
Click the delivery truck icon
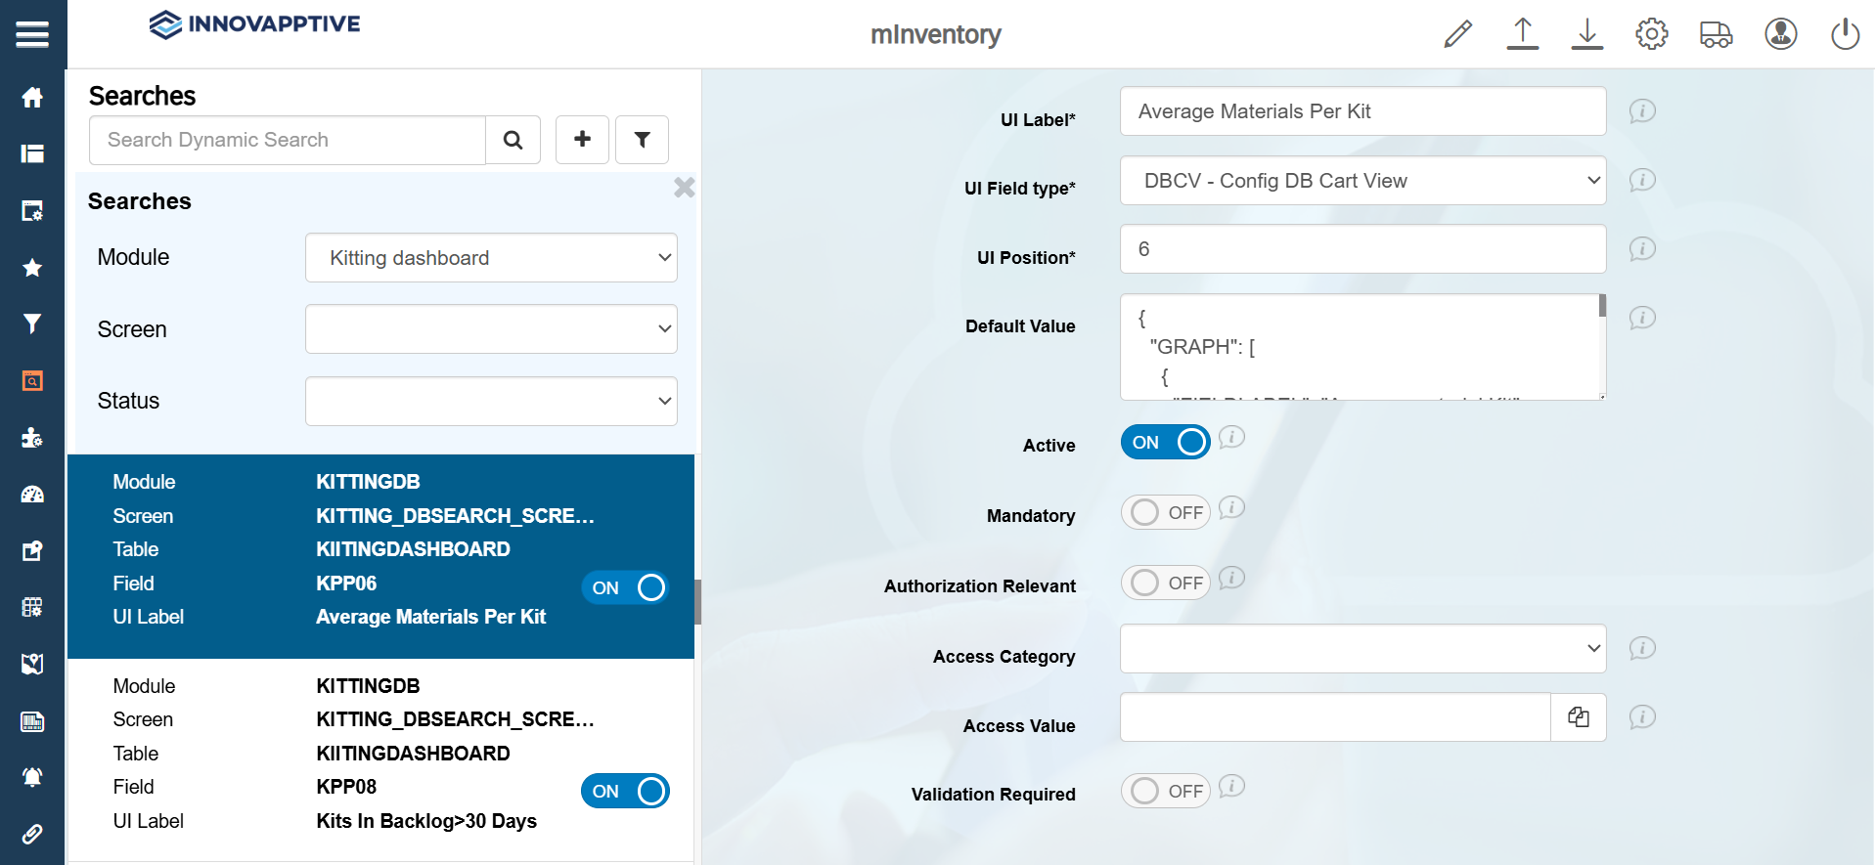1716,34
